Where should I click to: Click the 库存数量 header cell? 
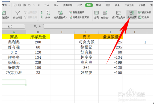coord(38,37)
